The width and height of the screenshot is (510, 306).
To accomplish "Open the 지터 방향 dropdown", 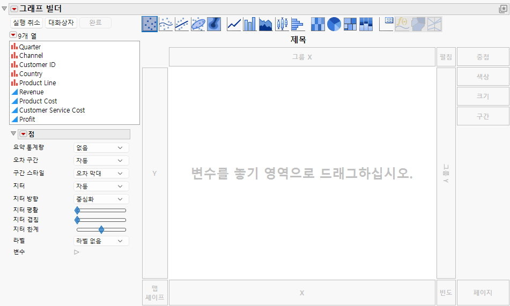I will tap(101, 199).
